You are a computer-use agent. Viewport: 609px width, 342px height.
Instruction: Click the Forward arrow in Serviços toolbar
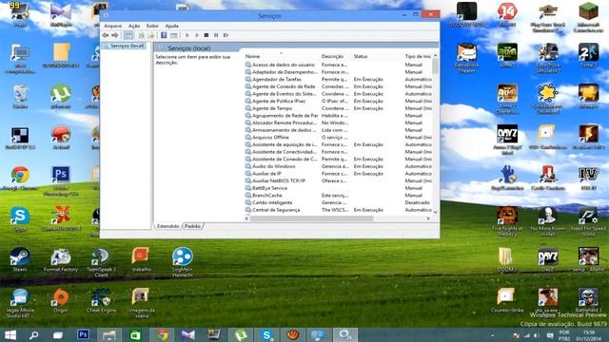pyautogui.click(x=115, y=35)
